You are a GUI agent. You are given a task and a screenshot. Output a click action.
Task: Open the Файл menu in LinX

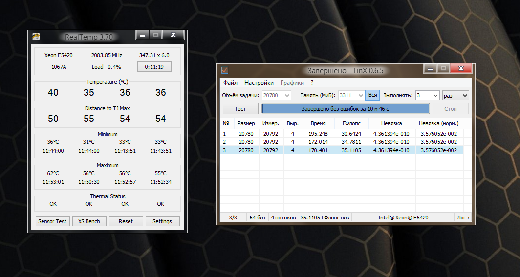click(230, 83)
